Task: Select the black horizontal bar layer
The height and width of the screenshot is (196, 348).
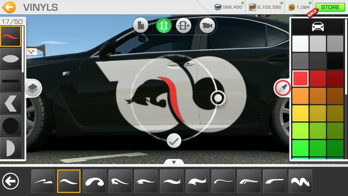Action: pos(11,81)
